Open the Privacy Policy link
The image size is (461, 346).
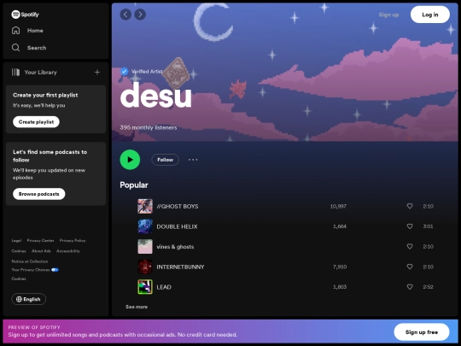pos(73,240)
